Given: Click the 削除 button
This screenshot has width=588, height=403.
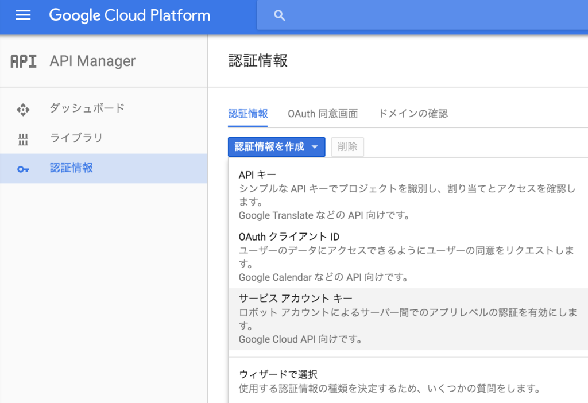Looking at the screenshot, I should coord(347,147).
